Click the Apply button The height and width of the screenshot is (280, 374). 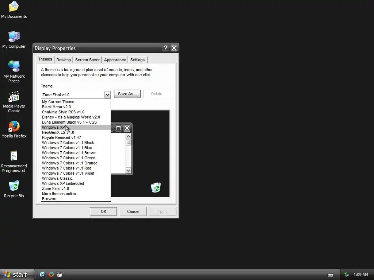163,212
